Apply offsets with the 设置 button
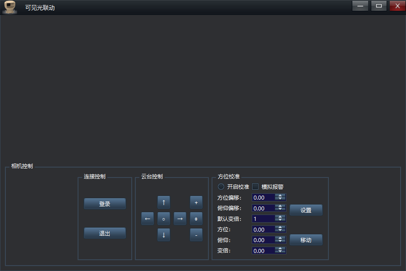This screenshot has height=271, width=406. coord(306,210)
